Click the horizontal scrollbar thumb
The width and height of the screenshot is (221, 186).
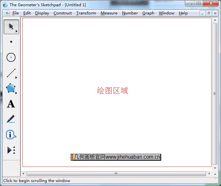point(116,174)
